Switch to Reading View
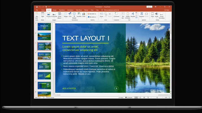This screenshot has width=202, height=113. point(144,97)
